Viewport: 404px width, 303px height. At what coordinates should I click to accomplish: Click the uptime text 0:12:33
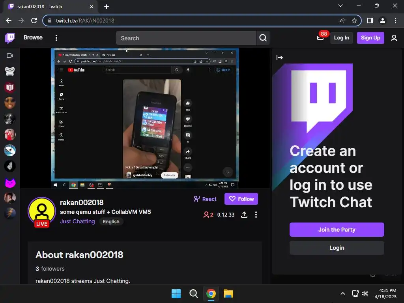tap(226, 215)
